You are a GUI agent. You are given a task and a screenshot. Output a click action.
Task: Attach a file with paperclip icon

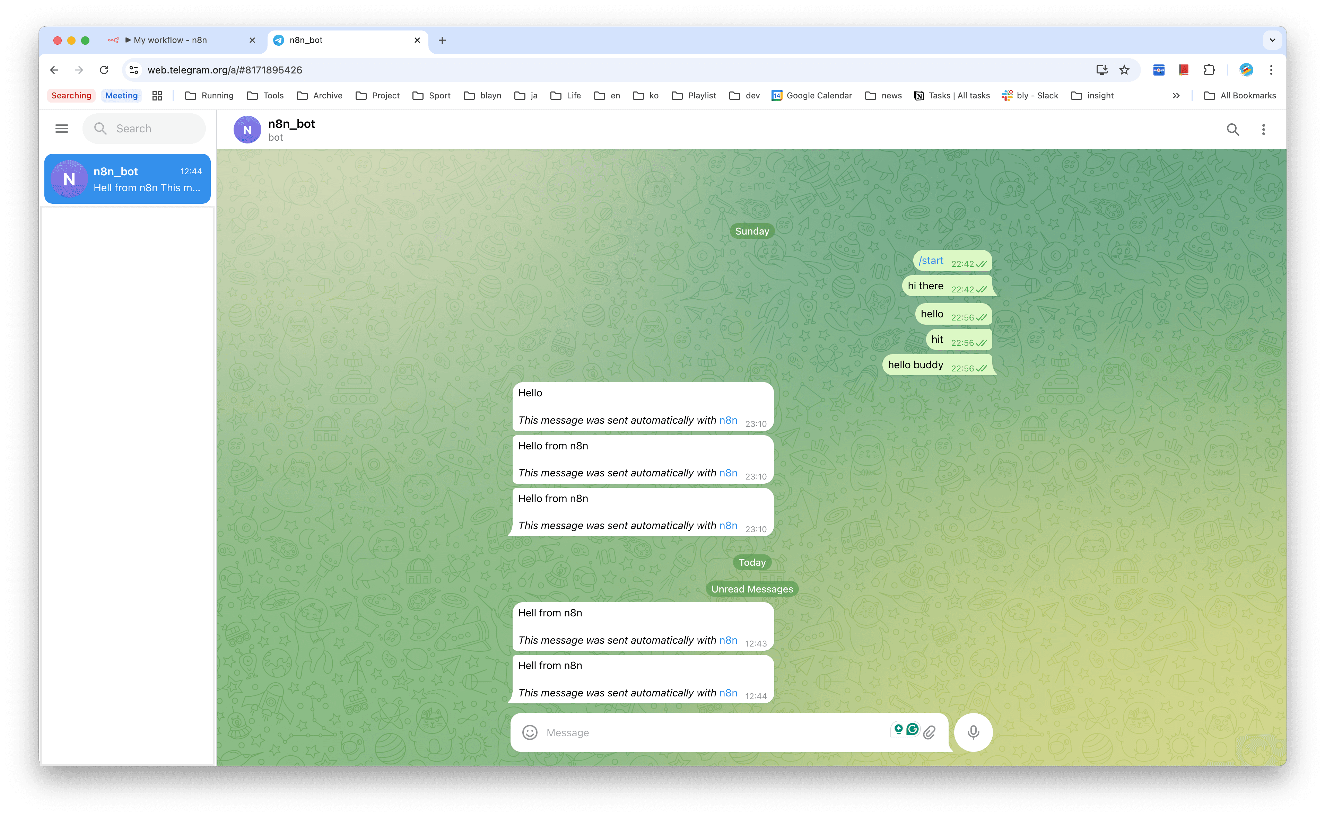click(930, 733)
